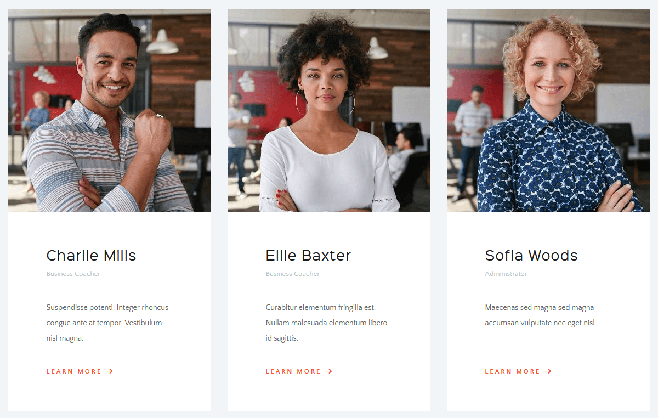Click Sofia Woods's profile picture

[x=548, y=110]
